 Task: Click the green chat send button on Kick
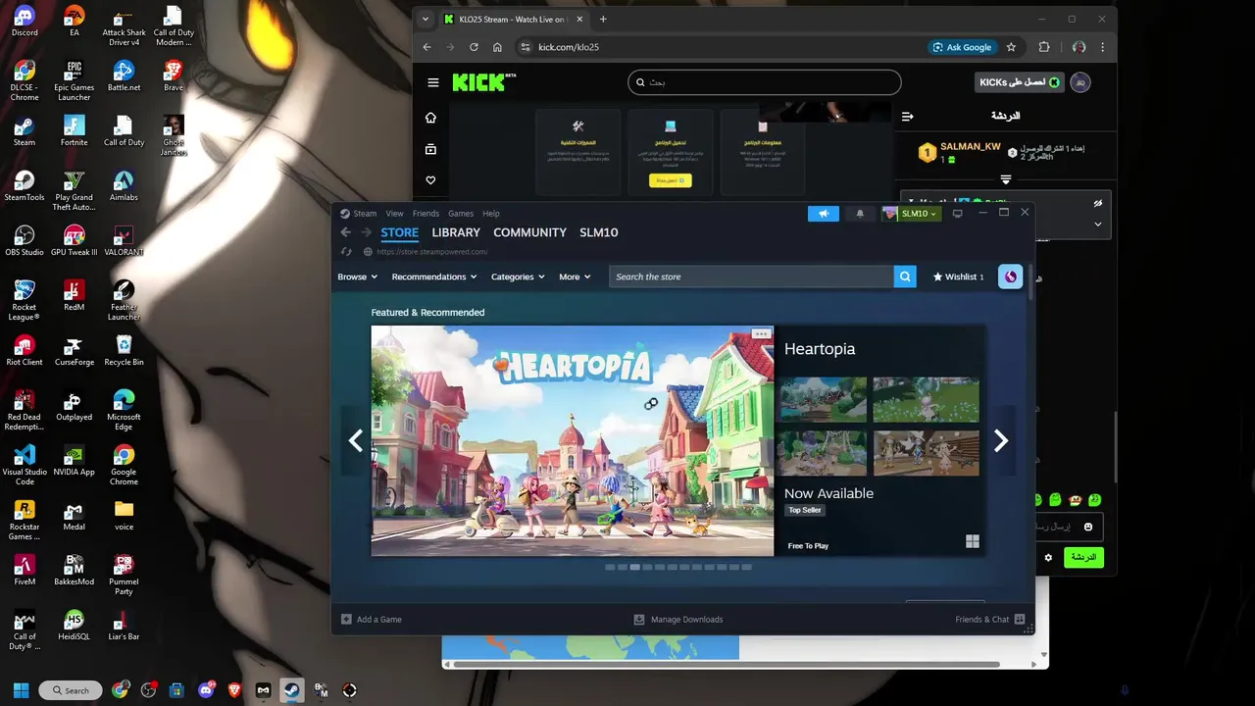[1083, 557]
